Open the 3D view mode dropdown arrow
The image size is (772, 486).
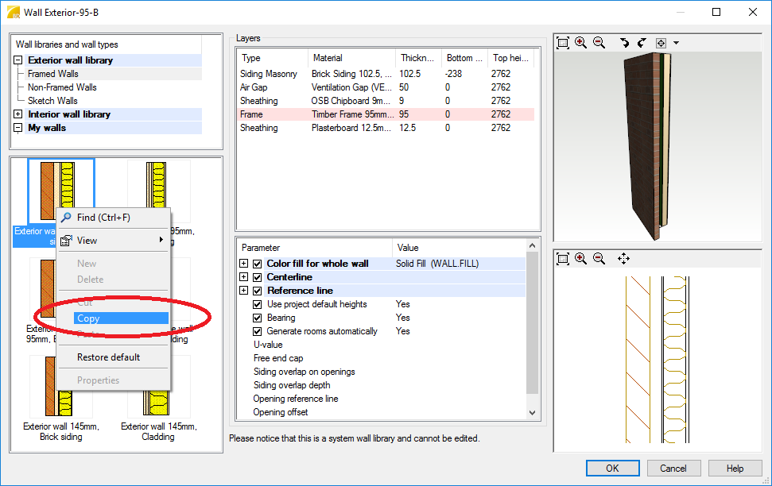(x=676, y=43)
